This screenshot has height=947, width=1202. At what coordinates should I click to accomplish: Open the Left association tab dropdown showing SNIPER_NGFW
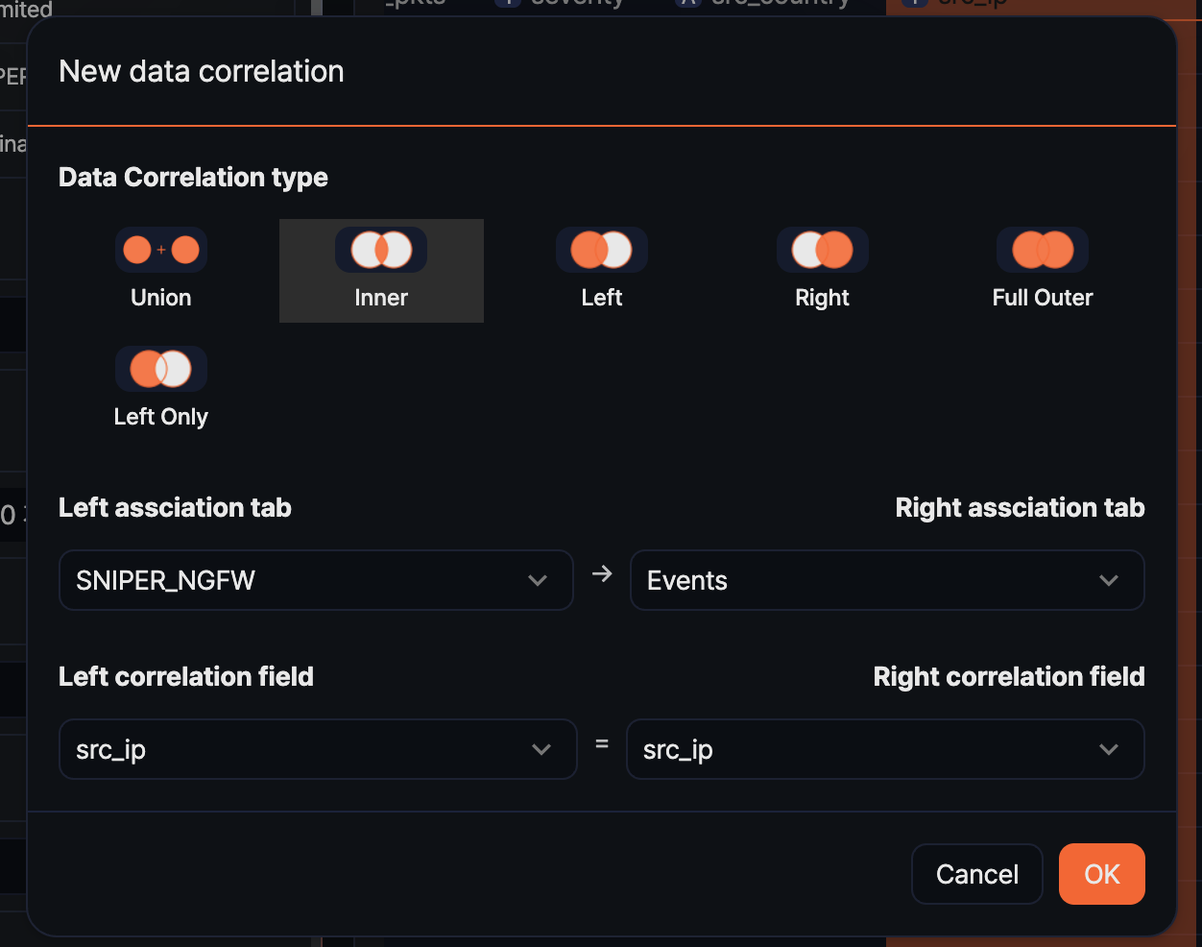click(317, 580)
